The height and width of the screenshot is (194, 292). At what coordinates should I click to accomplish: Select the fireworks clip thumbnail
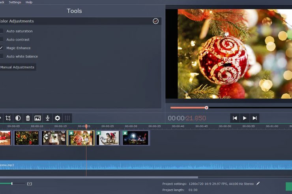(135, 138)
